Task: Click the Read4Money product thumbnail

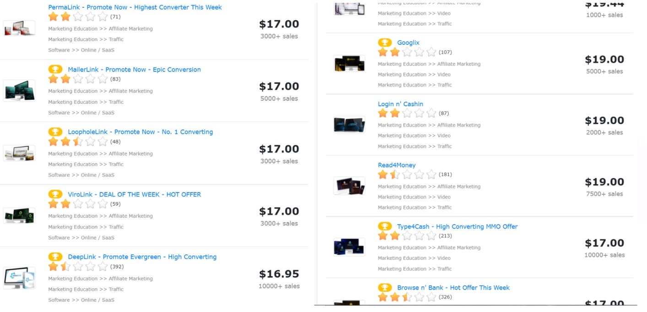Action: coord(349,186)
